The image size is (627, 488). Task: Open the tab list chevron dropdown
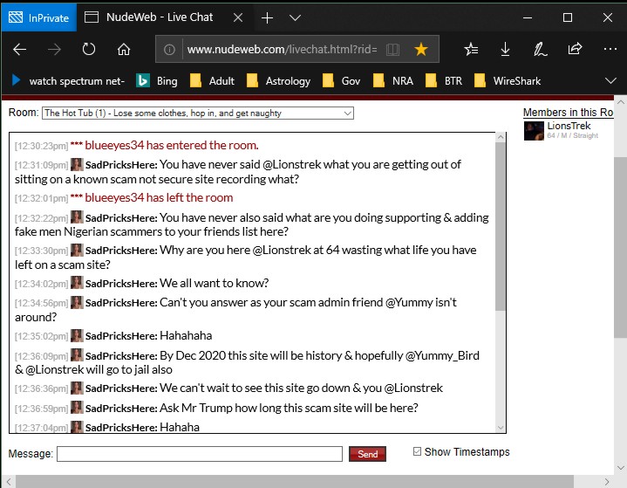296,17
